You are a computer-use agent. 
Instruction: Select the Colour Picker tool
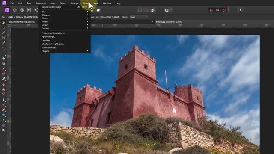click(x=3, y=33)
